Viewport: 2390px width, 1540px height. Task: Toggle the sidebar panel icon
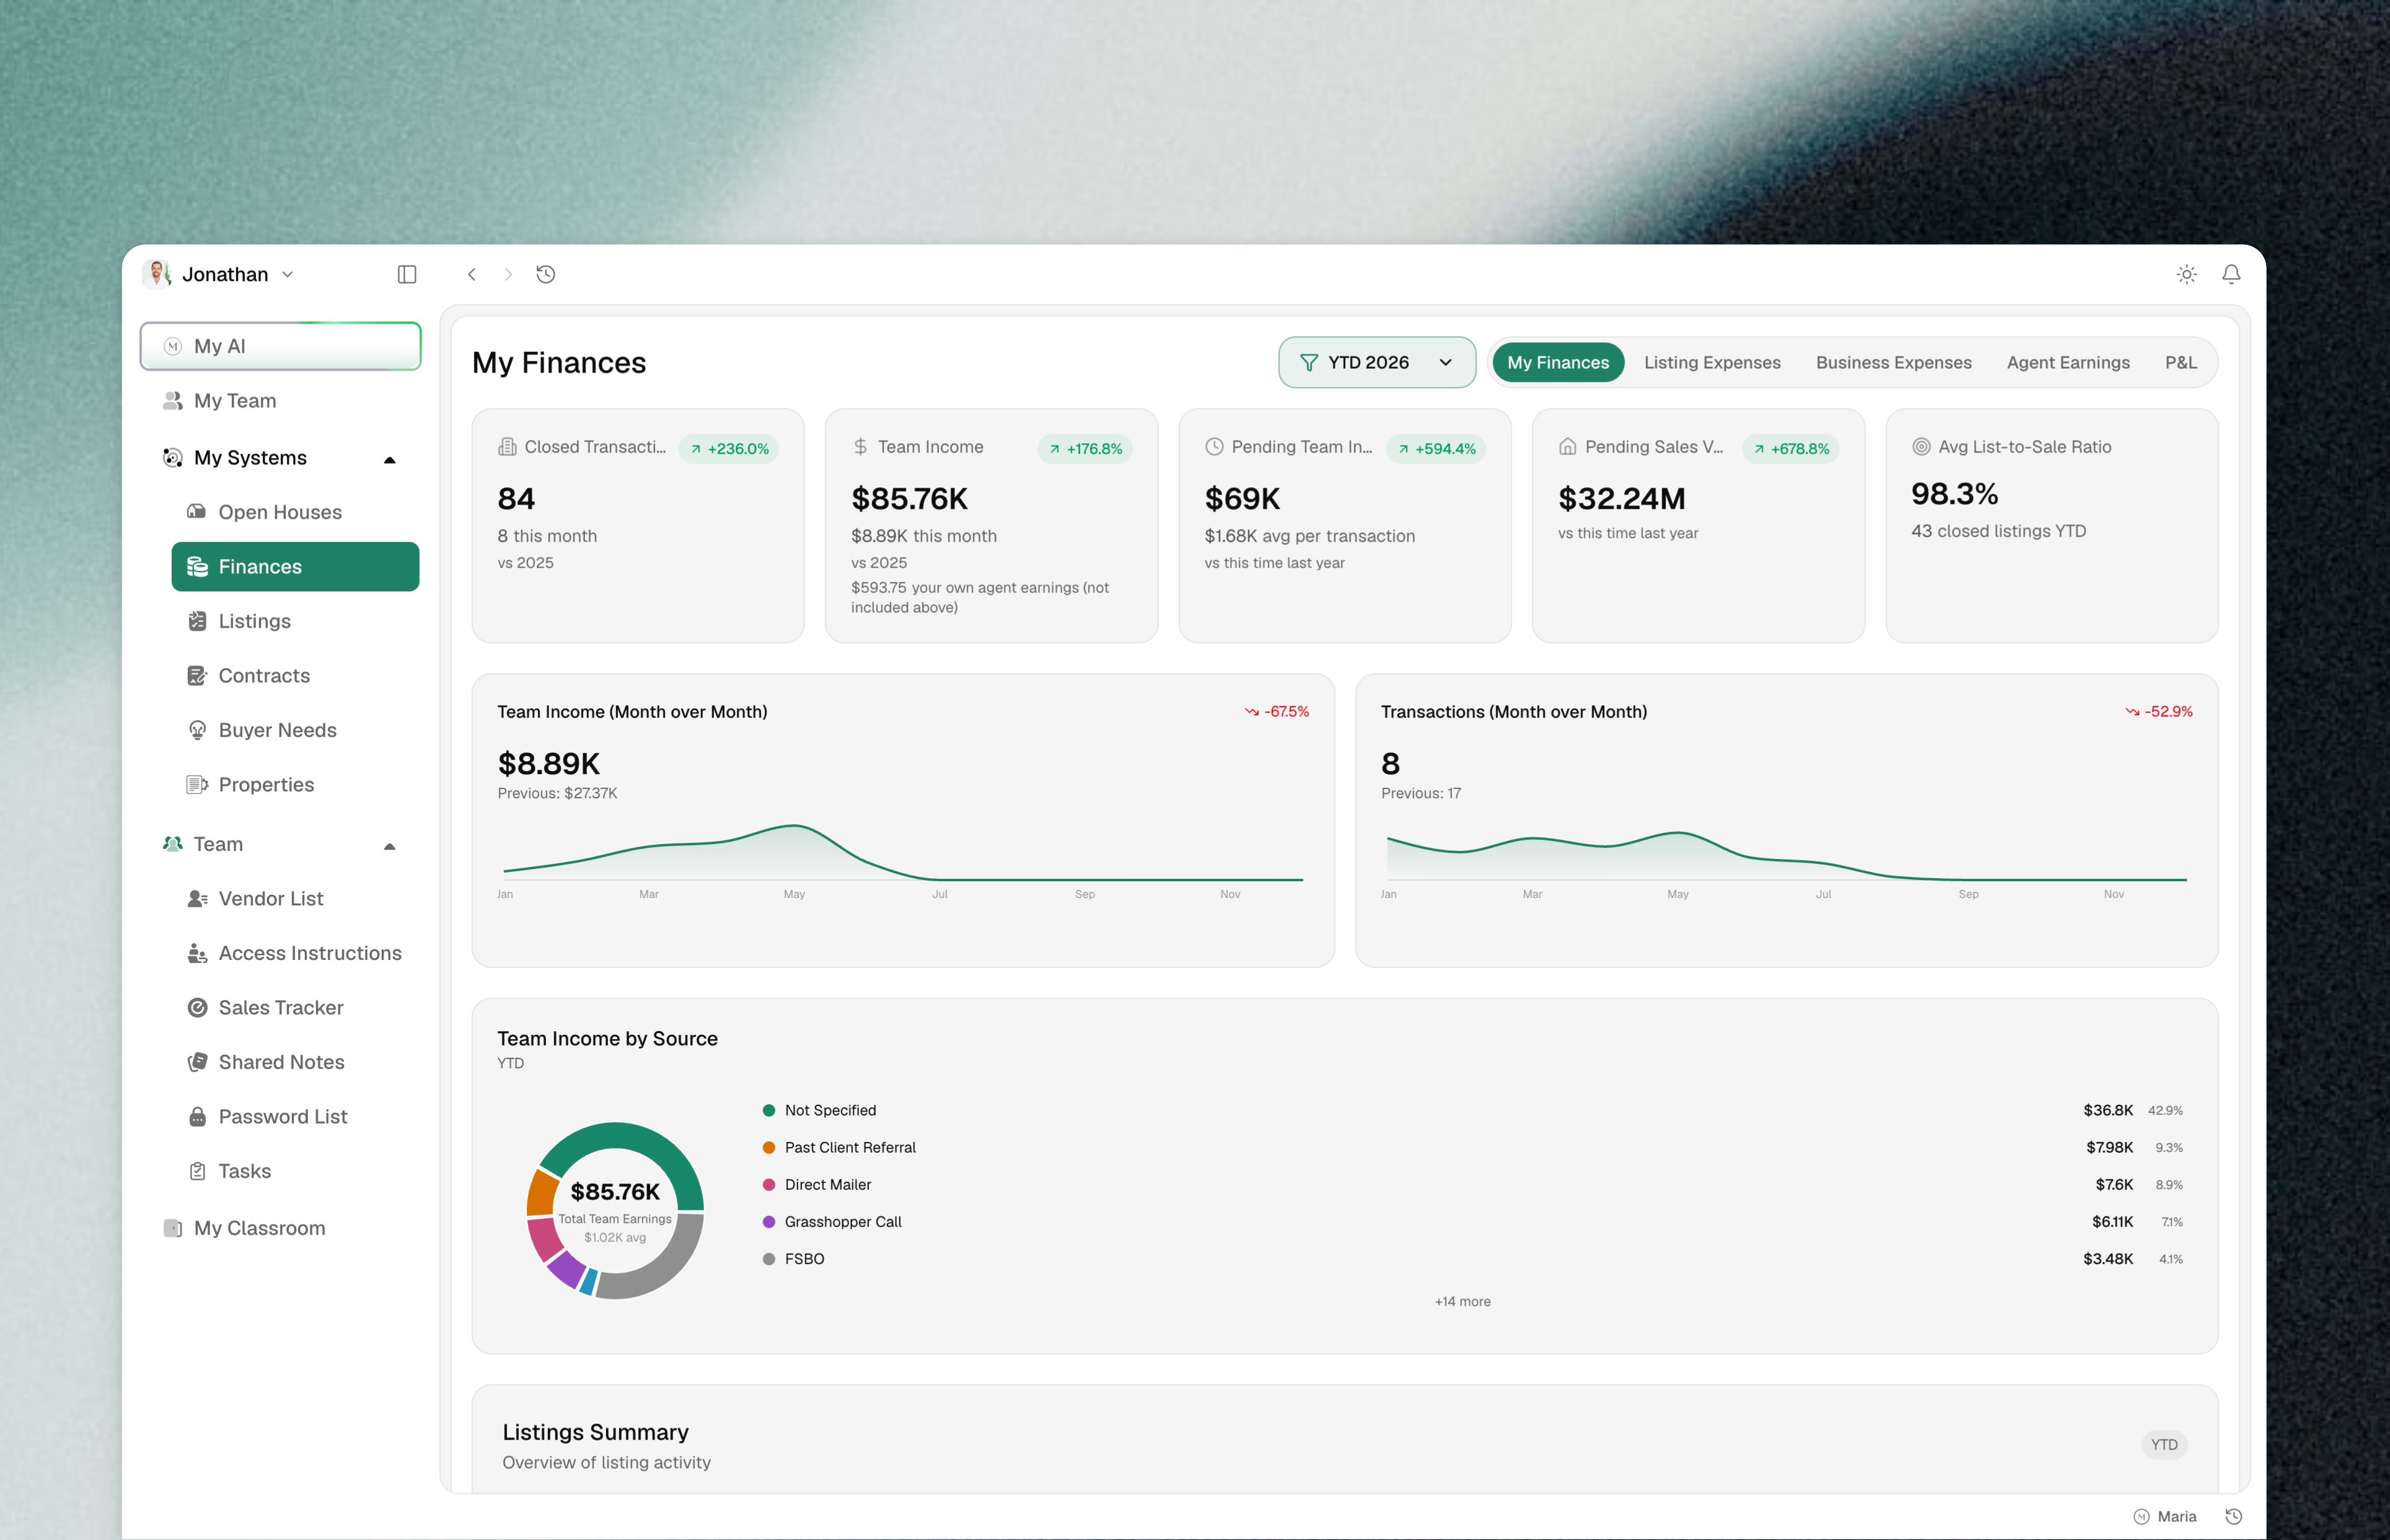(407, 274)
